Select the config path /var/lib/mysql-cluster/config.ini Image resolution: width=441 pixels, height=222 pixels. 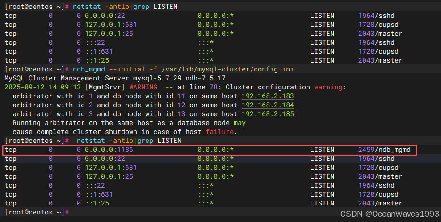227,69
